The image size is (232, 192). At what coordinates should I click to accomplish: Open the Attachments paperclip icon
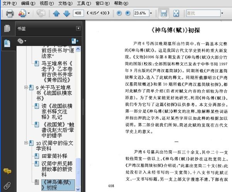(x=7, y=185)
